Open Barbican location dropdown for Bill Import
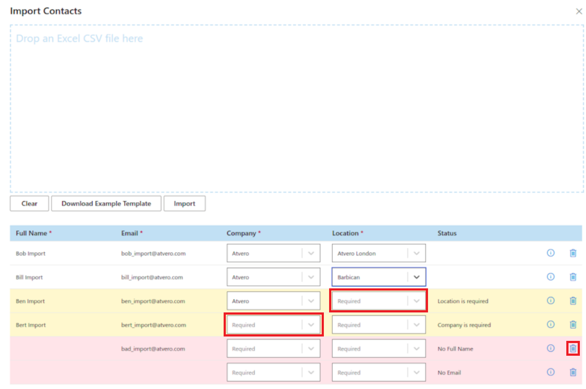The width and height of the screenshot is (586, 389). 379,277
